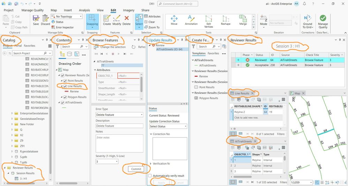Click the Refresh icon in Browse Features

pyautogui.click(x=134, y=47)
